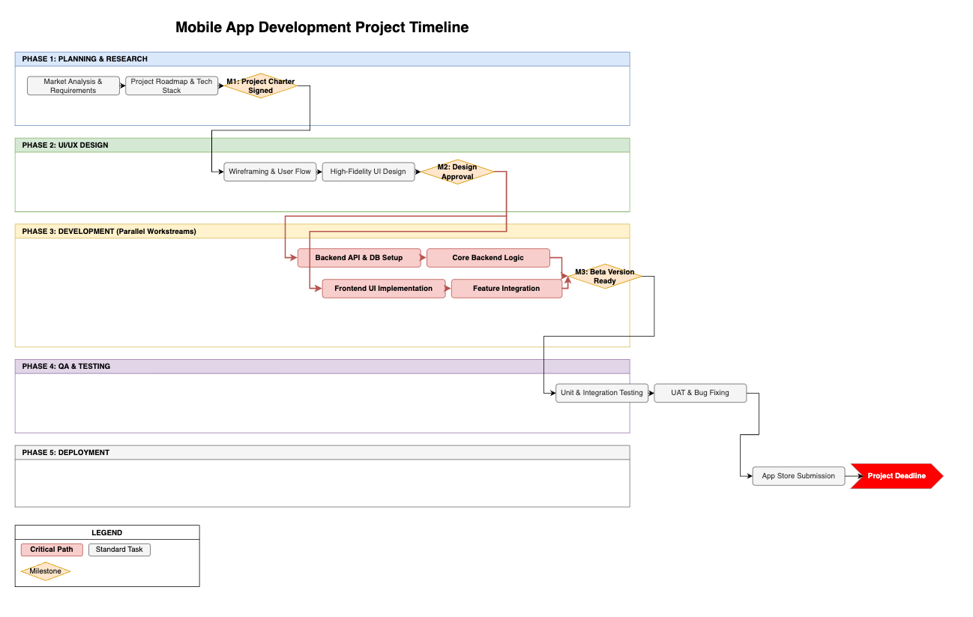The height and width of the screenshot is (617, 973).
Task: Select the Unit & Integration Testing task
Action: click(602, 393)
